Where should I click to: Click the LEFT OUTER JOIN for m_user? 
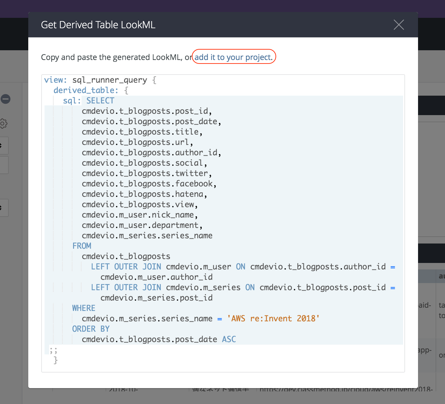tap(126, 267)
